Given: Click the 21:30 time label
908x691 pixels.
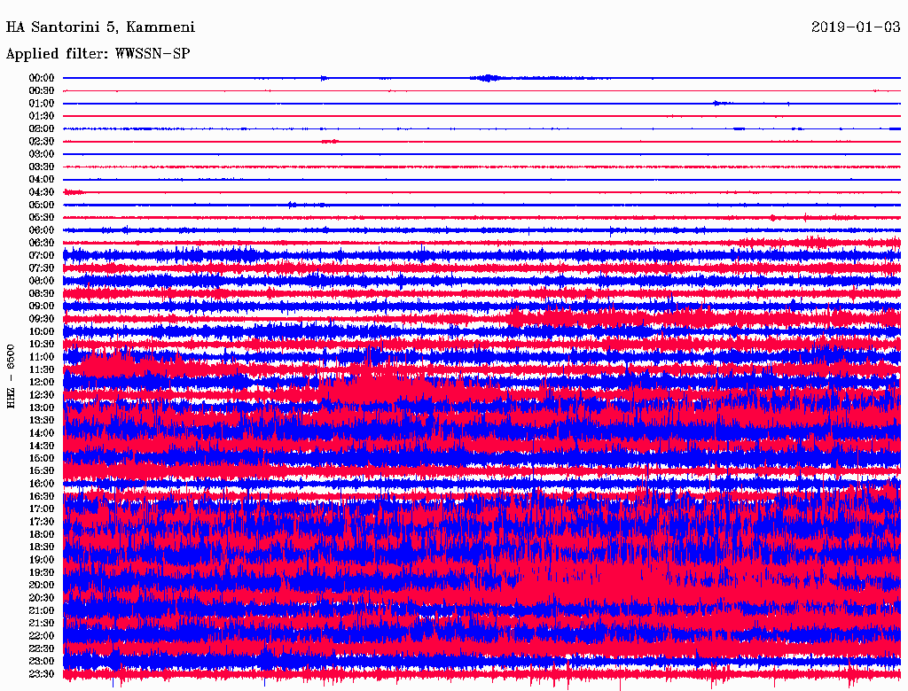Looking at the screenshot, I should click(x=42, y=624).
